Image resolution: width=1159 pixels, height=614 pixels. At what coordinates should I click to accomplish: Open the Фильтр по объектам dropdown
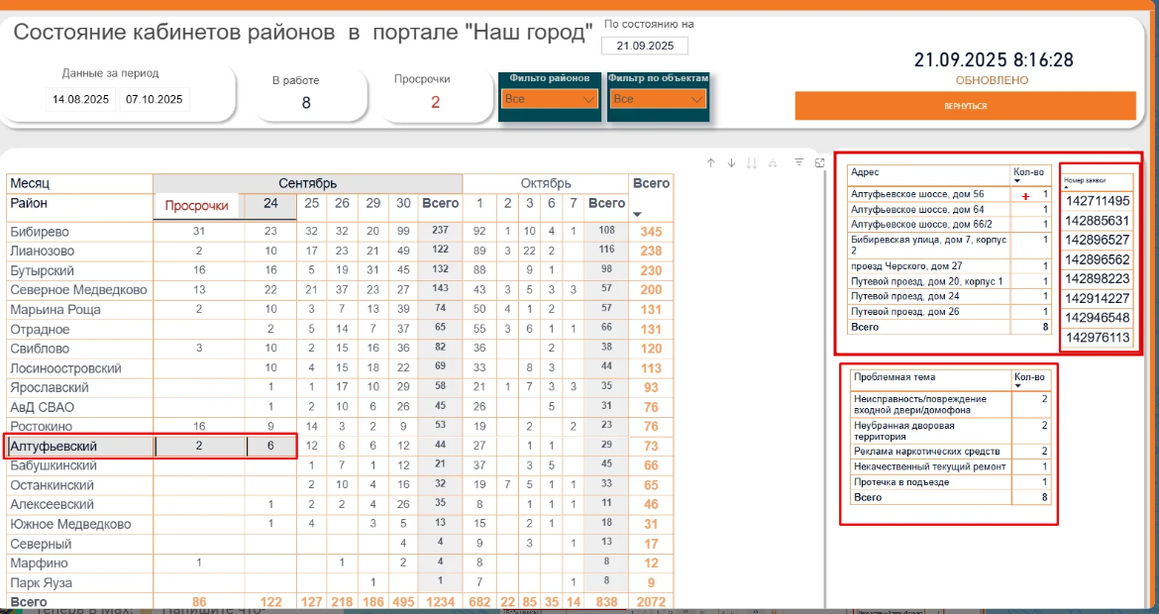(658, 99)
